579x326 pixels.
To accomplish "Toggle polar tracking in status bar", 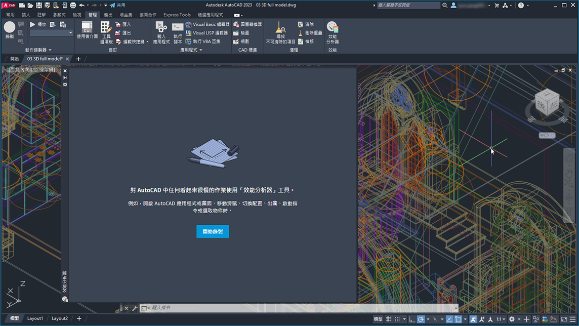I will click(421, 319).
